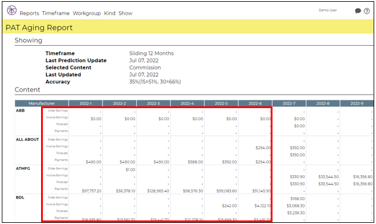Open the Timeframe menu
The height and width of the screenshot is (224, 376).
tap(56, 13)
